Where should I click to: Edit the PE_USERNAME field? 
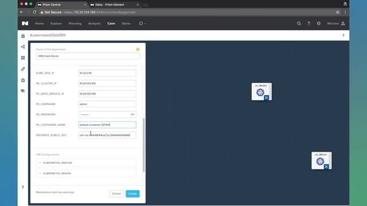coord(107,104)
